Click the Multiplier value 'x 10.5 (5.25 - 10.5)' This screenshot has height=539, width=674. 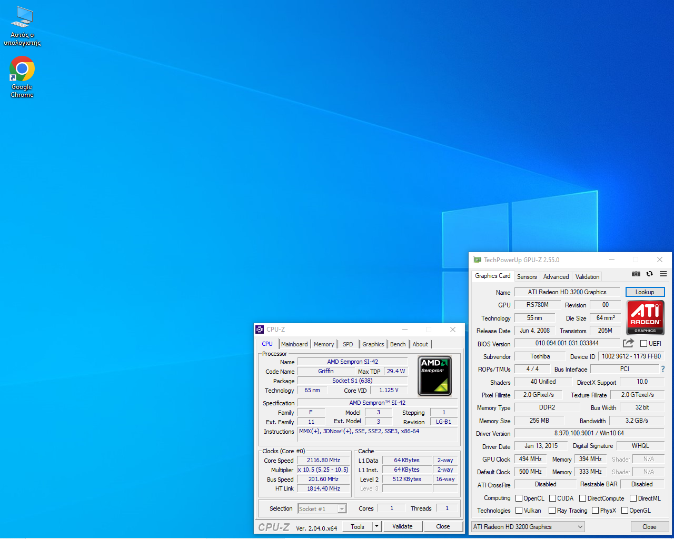coord(323,470)
